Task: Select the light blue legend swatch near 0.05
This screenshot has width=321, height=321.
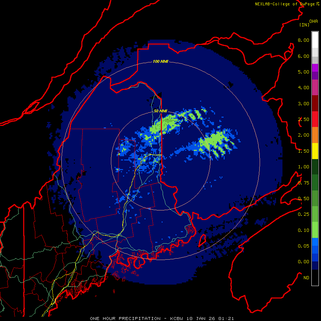Action: click(315, 242)
